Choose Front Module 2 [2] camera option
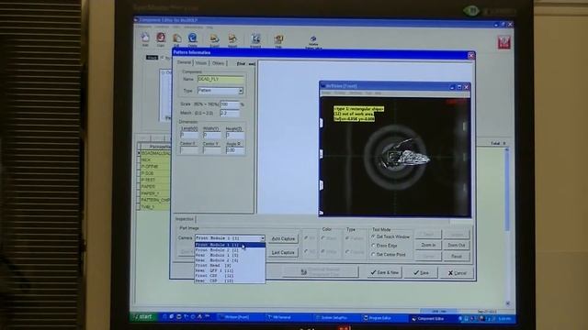 [230, 250]
